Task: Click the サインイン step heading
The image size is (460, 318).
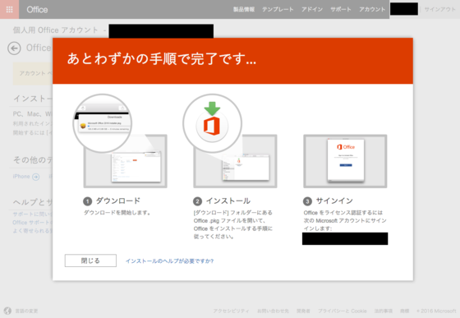Action: point(334,201)
